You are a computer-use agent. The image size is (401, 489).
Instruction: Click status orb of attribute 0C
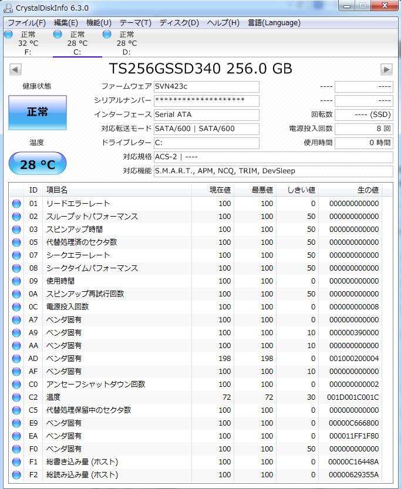[x=16, y=307]
